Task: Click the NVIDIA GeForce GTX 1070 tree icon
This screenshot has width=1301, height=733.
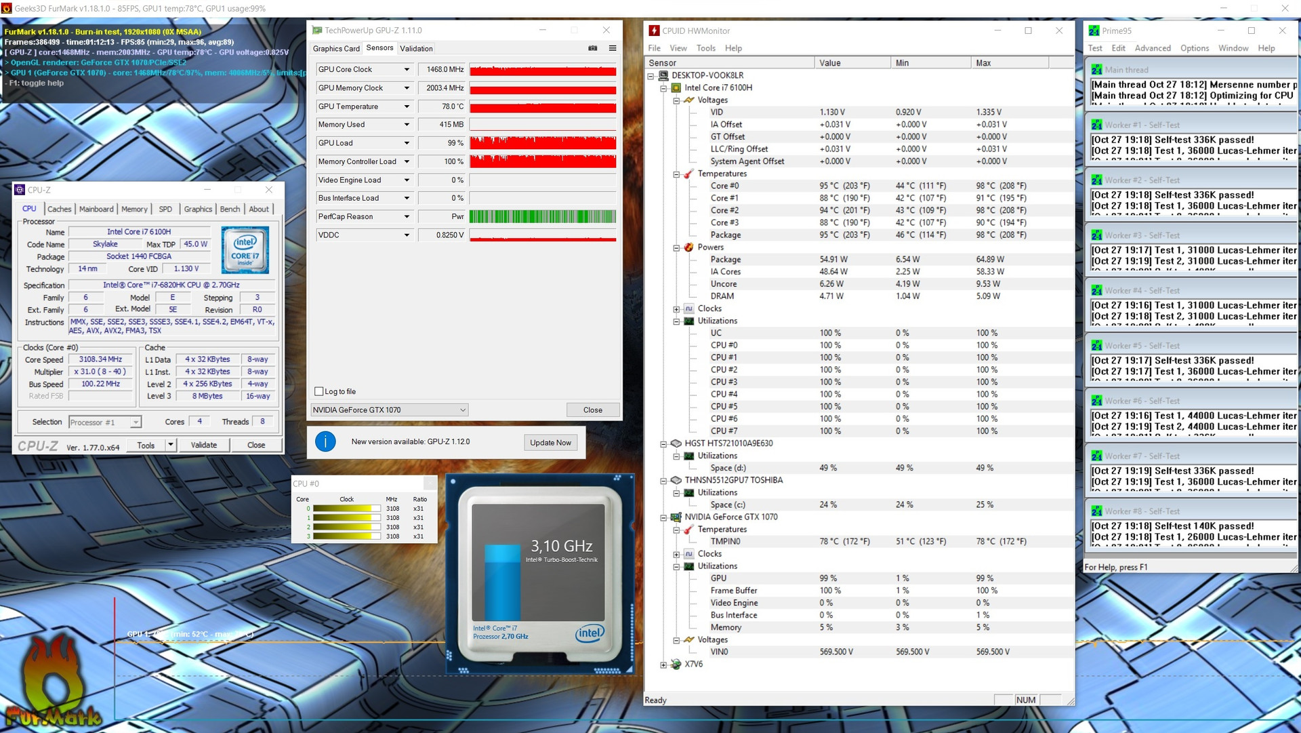Action: point(676,517)
